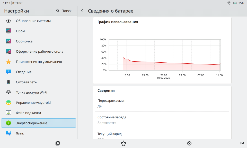Open Точка доступа Wi-Fi hotspot icon
The image size is (247, 148).
[8, 92]
